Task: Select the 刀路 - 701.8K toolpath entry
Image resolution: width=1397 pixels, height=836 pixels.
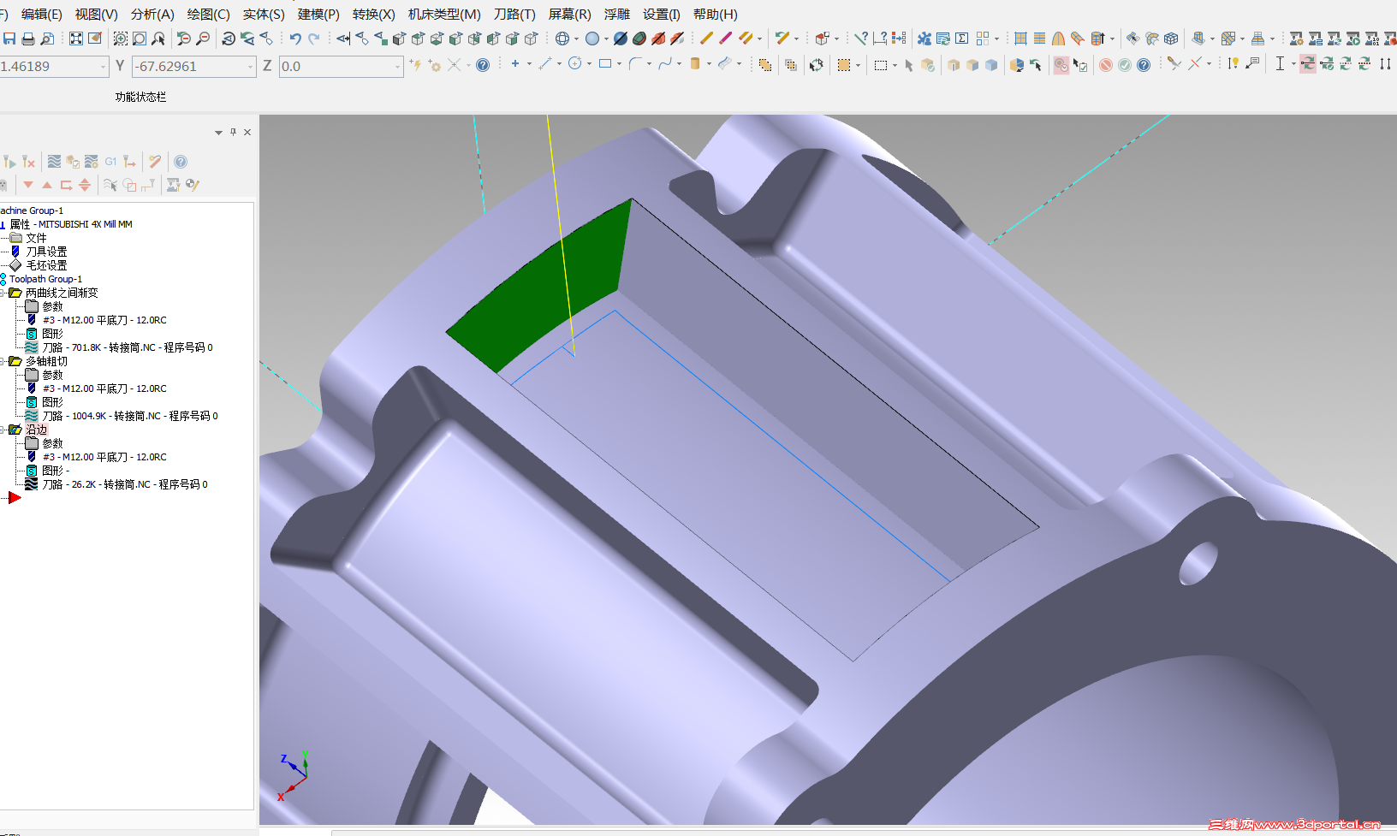Action: 128,347
